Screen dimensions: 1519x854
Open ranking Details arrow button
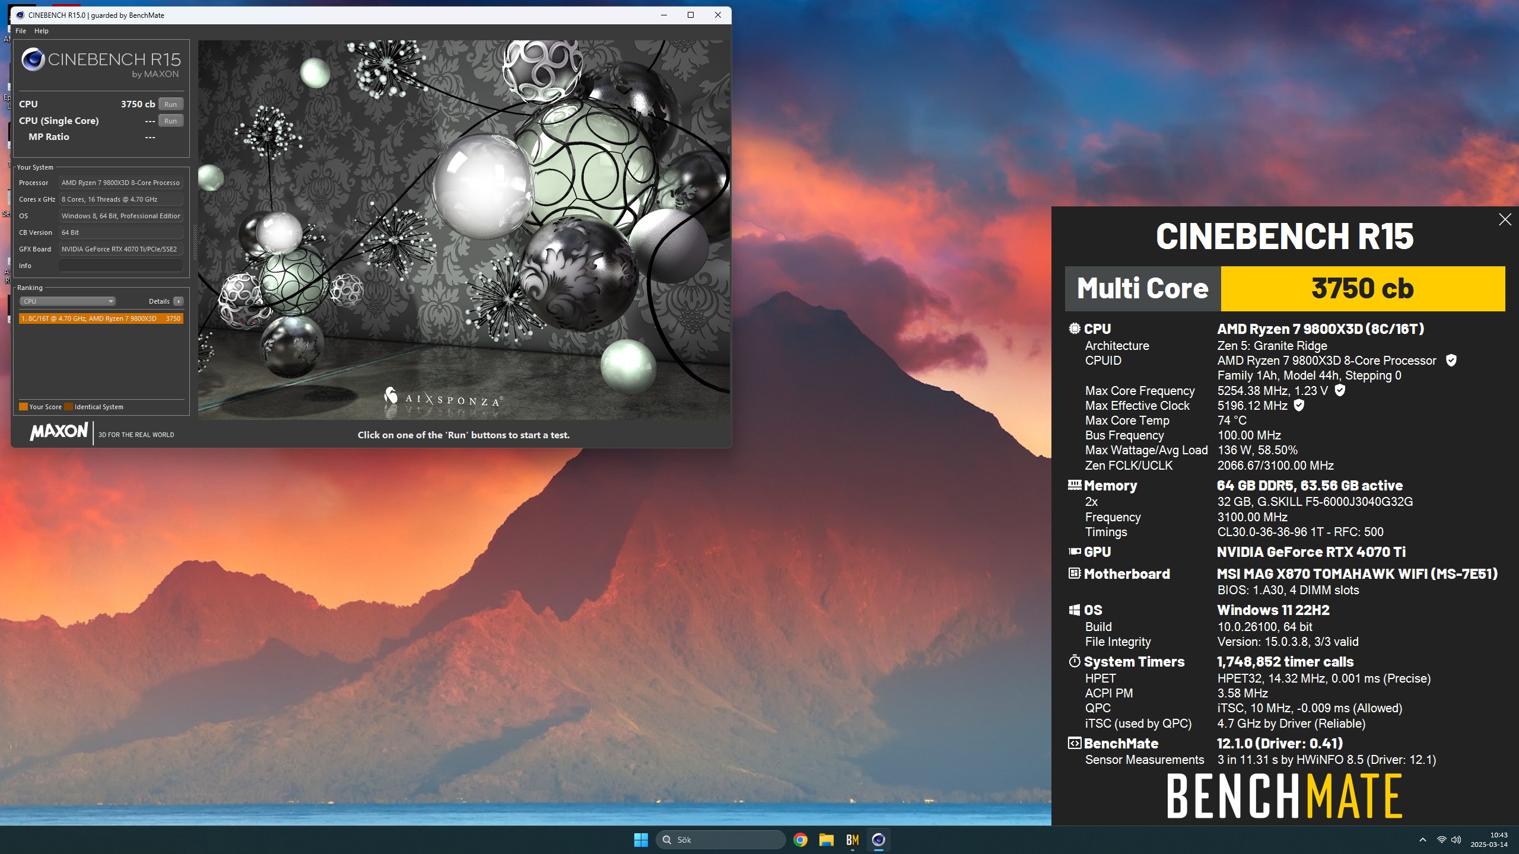pyautogui.click(x=178, y=301)
